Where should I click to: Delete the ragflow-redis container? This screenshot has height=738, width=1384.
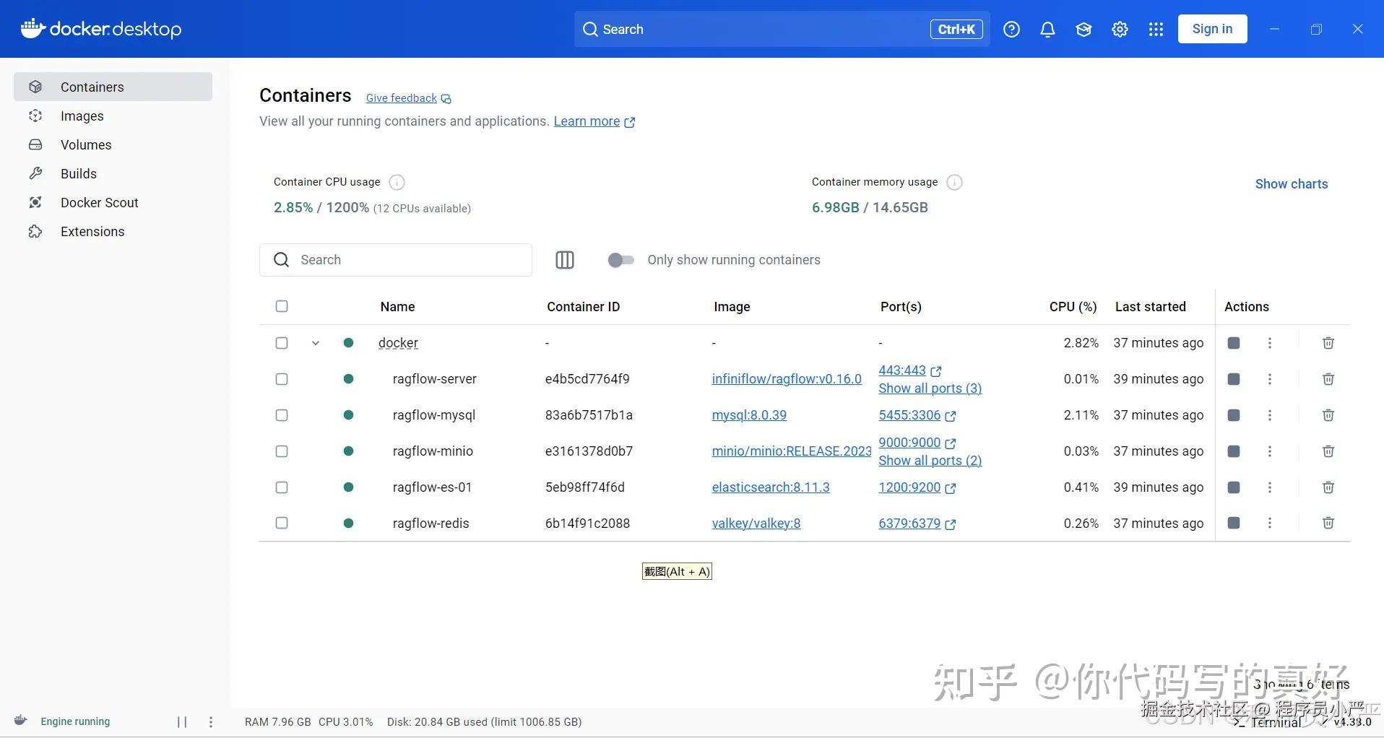click(1328, 523)
